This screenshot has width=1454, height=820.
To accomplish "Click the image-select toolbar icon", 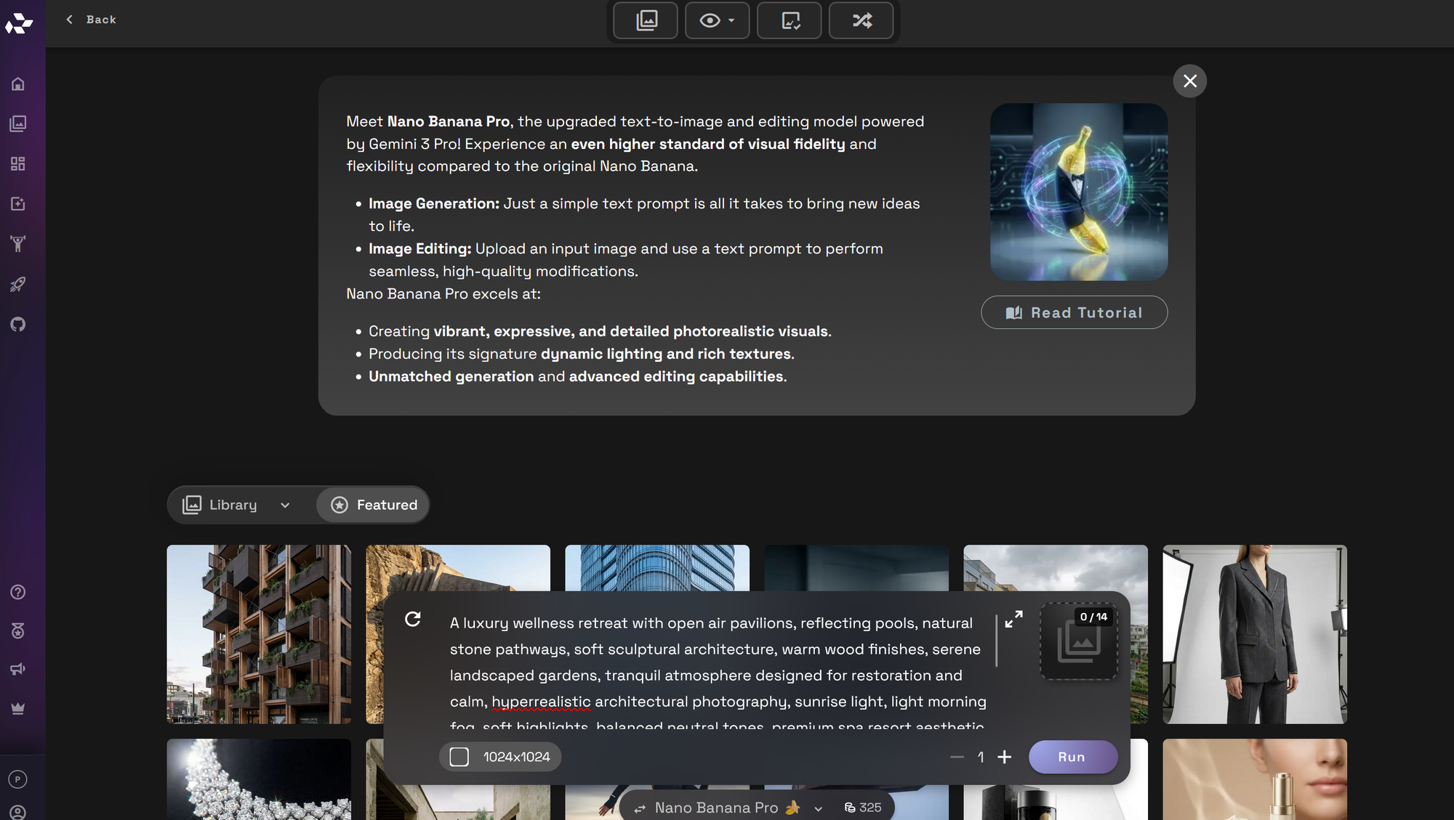I will 789,20.
